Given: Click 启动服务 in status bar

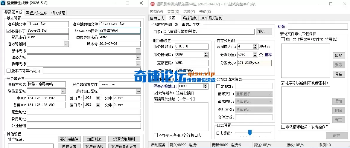Looking at the screenshot, I should (x=158, y=145).
